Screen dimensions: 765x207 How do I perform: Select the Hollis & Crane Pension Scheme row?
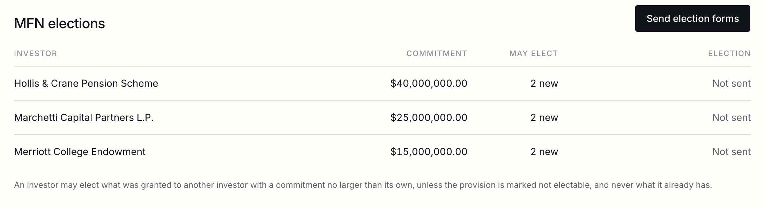(x=382, y=83)
